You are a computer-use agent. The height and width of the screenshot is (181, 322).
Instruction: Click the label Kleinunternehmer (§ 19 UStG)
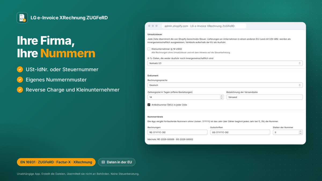(x=167, y=49)
